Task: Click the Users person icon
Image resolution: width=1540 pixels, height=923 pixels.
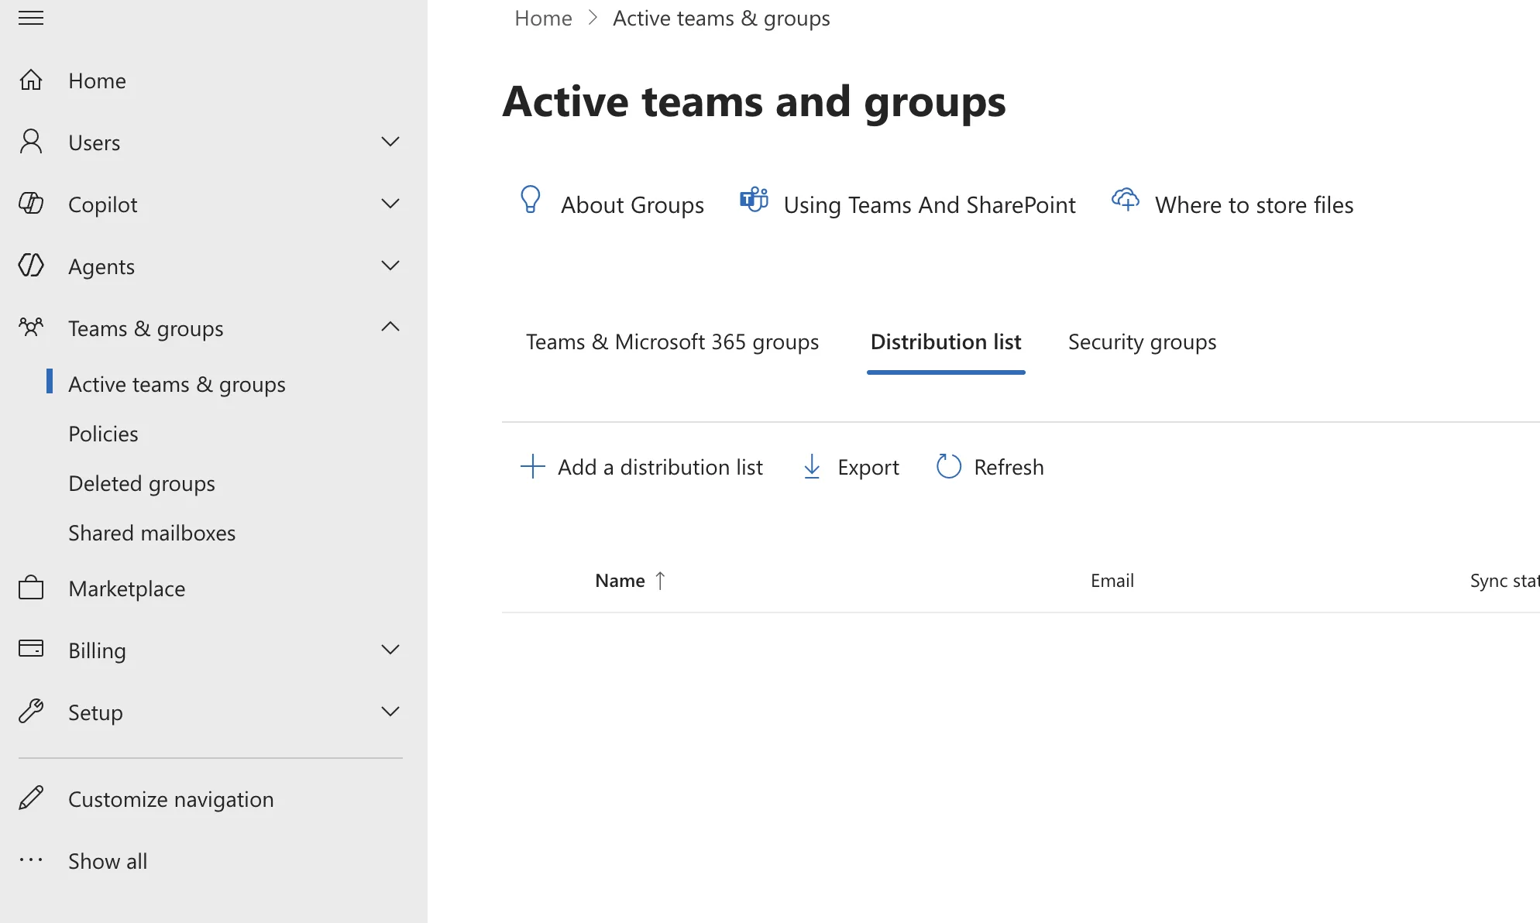Action: coord(31,142)
